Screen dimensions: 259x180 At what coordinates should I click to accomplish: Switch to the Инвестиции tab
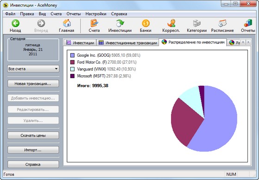[80, 42]
